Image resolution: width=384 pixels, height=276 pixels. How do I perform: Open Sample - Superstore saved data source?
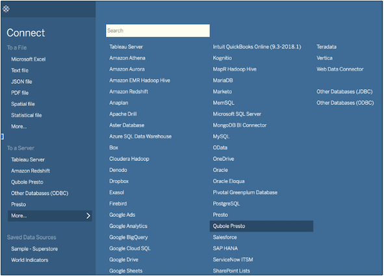pyautogui.click(x=34, y=249)
